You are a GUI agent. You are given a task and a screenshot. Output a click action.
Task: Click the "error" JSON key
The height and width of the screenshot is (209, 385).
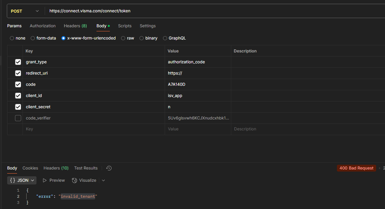click(x=44, y=197)
